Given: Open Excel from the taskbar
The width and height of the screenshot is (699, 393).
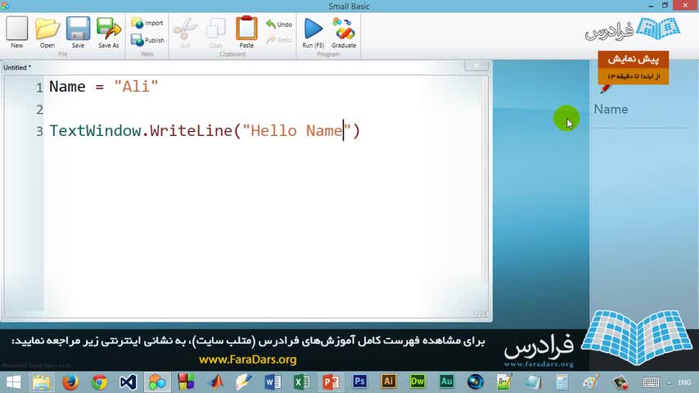Looking at the screenshot, I should (x=302, y=382).
